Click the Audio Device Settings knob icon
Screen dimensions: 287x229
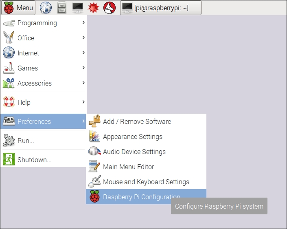[x=94, y=151]
